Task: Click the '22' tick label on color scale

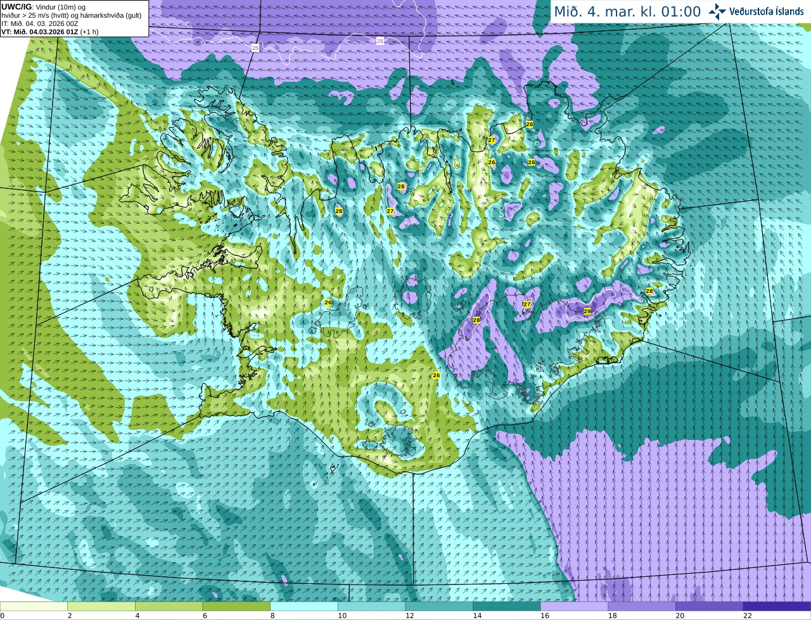Action: (x=748, y=616)
